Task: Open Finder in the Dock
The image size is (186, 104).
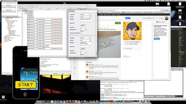Action: pos(37,102)
